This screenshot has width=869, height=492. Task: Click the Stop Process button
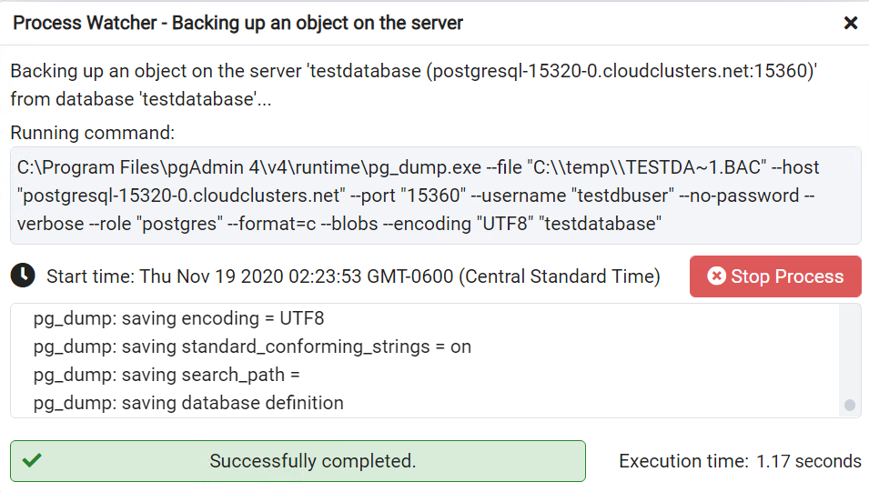tap(775, 276)
